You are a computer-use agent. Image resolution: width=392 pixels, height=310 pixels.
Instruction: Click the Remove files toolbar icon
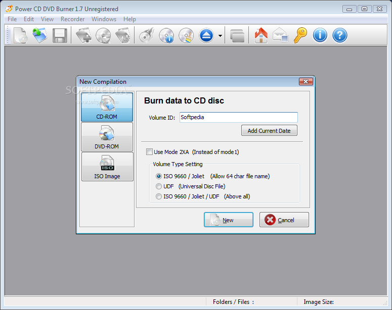(123, 35)
